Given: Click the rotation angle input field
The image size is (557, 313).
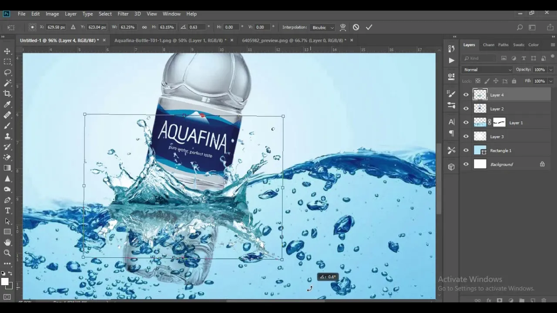Looking at the screenshot, I should click(x=197, y=27).
